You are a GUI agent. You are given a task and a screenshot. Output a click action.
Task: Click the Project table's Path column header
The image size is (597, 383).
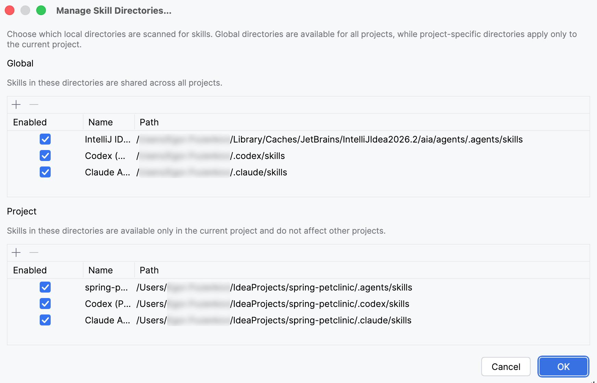tap(149, 270)
